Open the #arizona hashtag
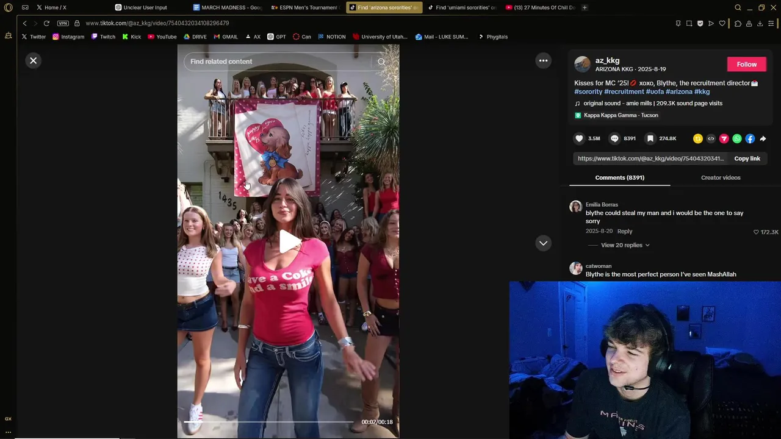Screen dimensions: 781x439 click(678, 91)
